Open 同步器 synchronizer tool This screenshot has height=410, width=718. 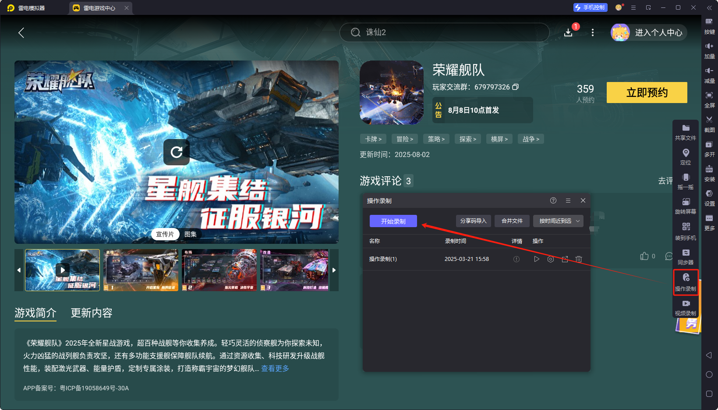(686, 257)
